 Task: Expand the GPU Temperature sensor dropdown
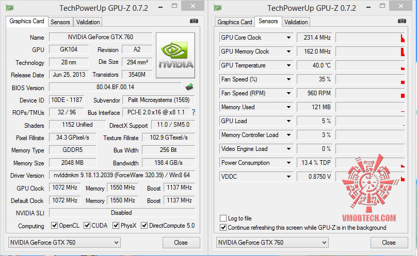tap(289, 65)
